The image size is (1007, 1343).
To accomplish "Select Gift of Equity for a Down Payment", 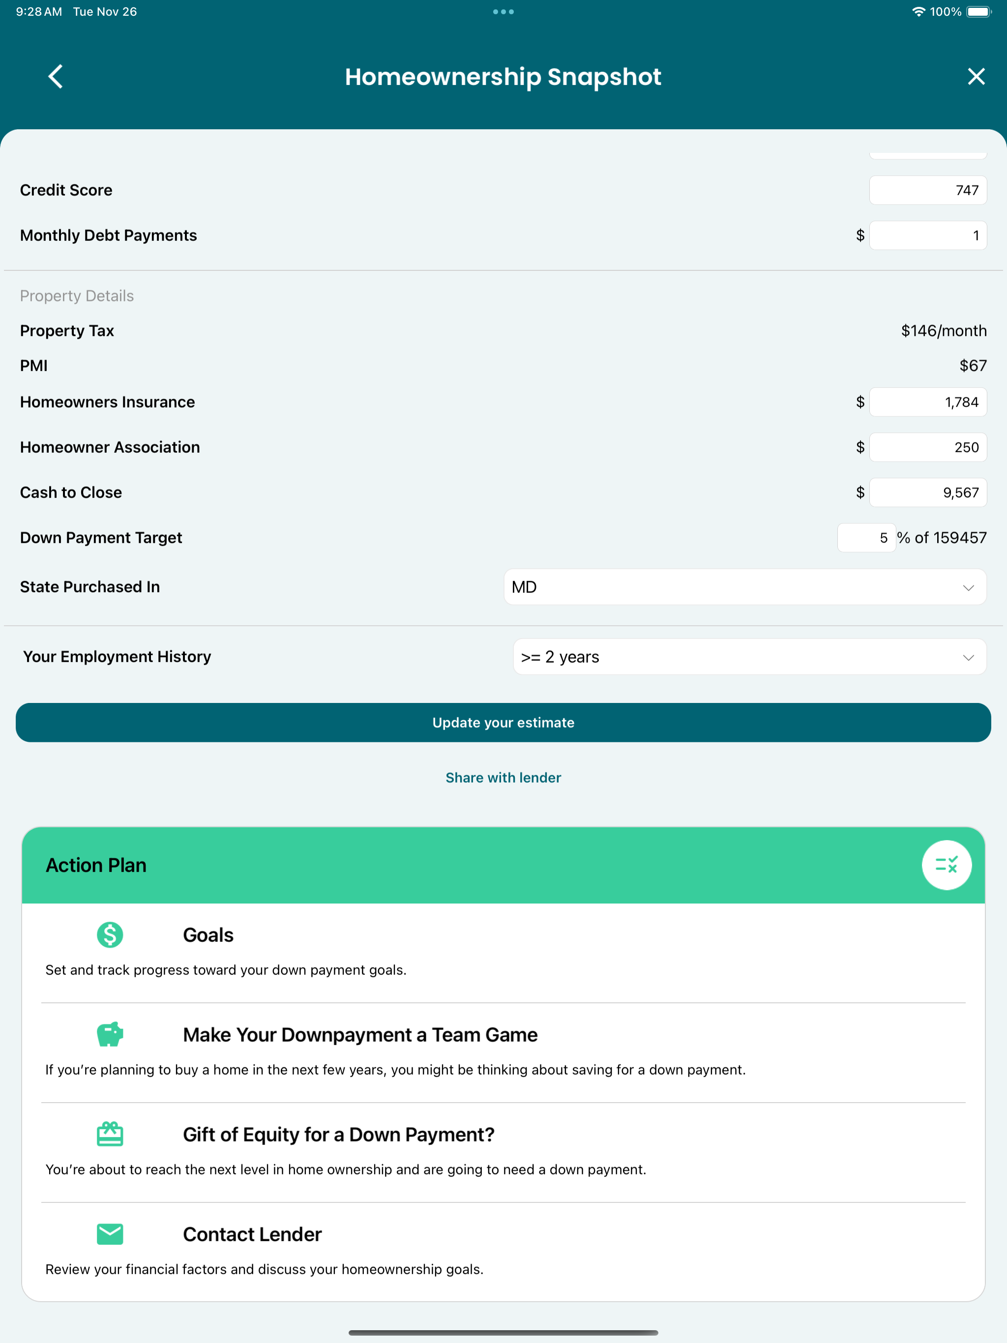I will 503,1151.
